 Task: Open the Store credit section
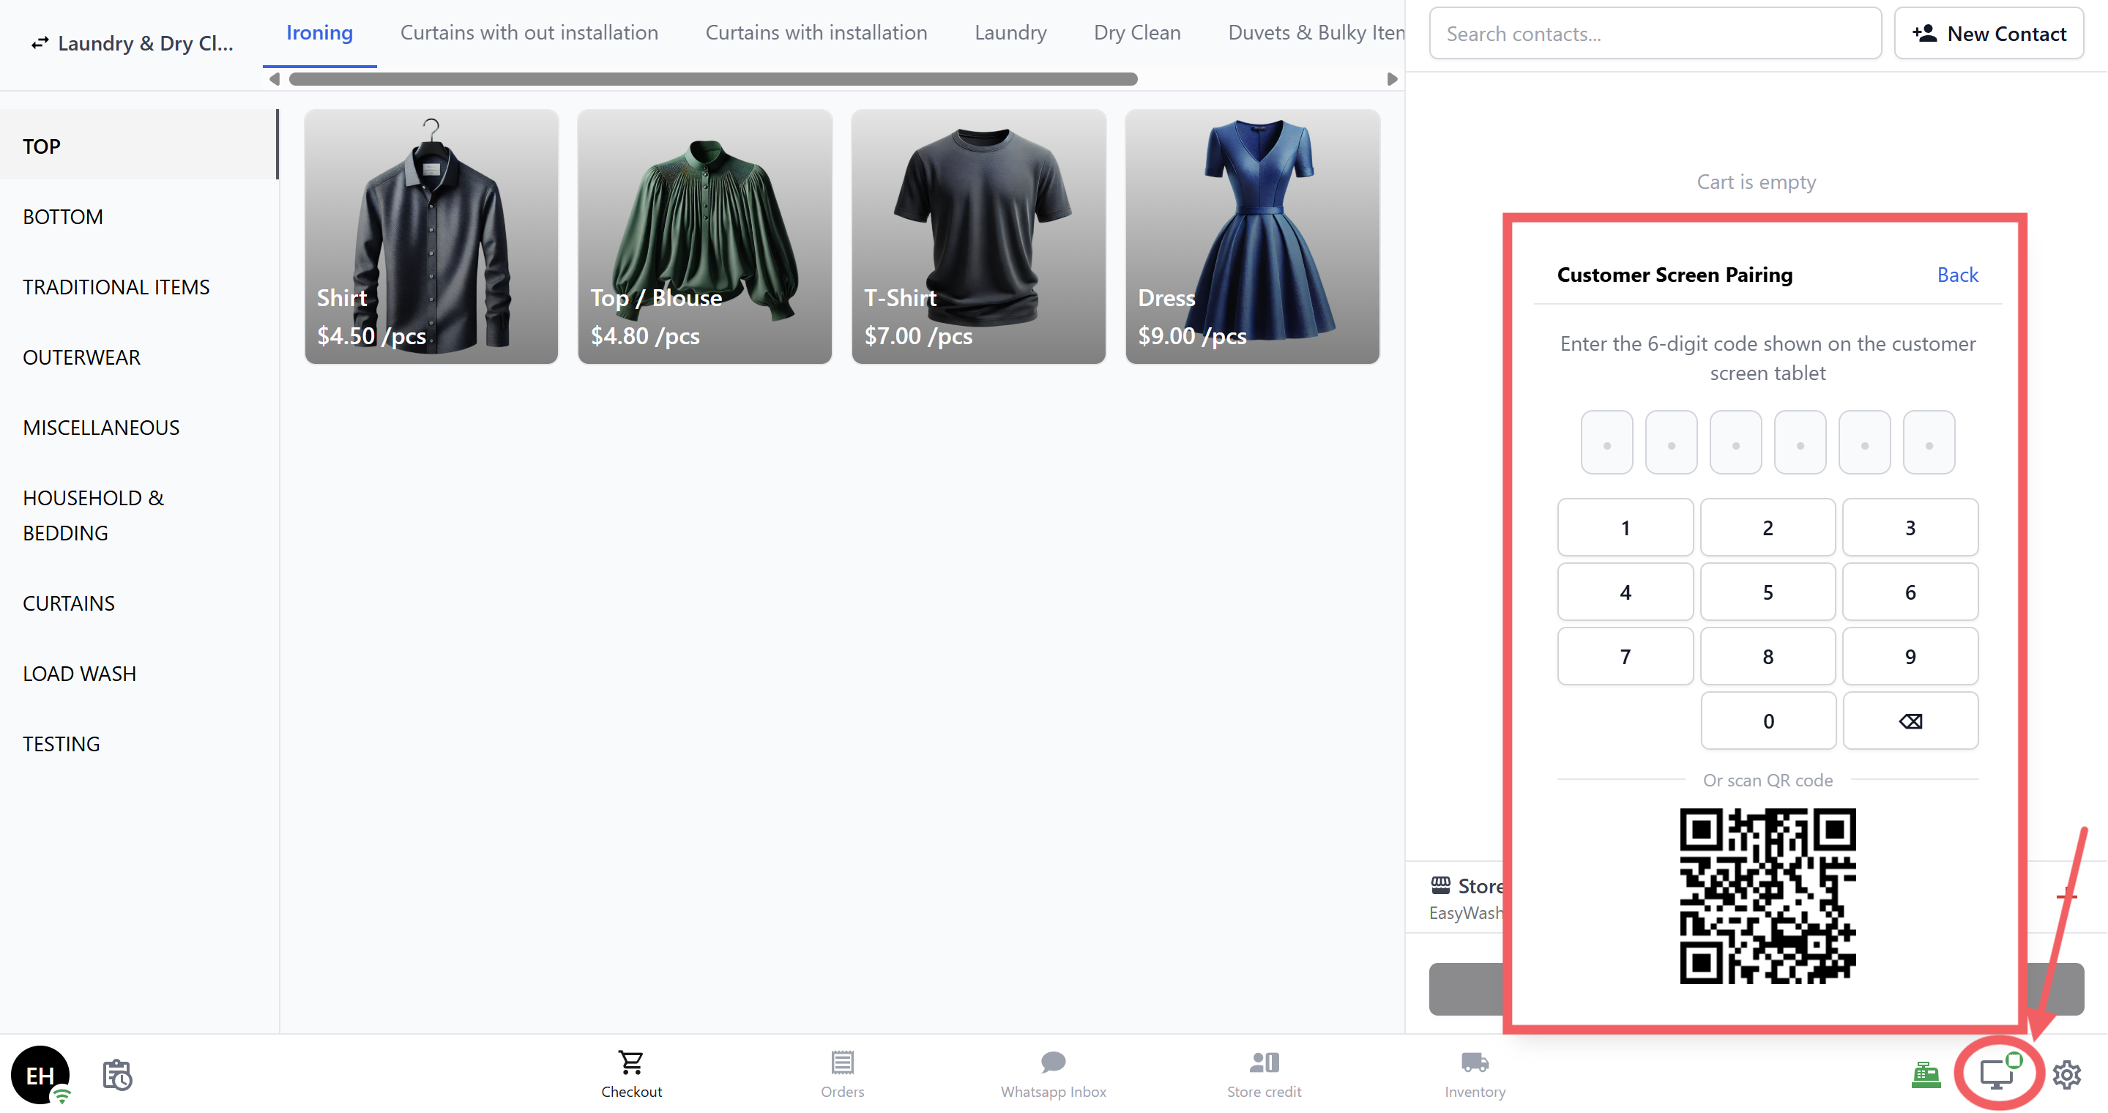[x=1264, y=1073]
